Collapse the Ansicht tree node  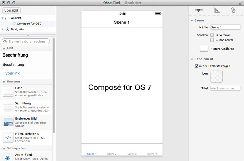(x=2, y=18)
